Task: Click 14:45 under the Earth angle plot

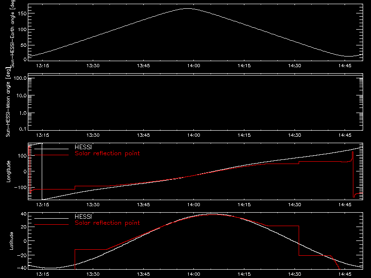Action: (x=345, y=66)
